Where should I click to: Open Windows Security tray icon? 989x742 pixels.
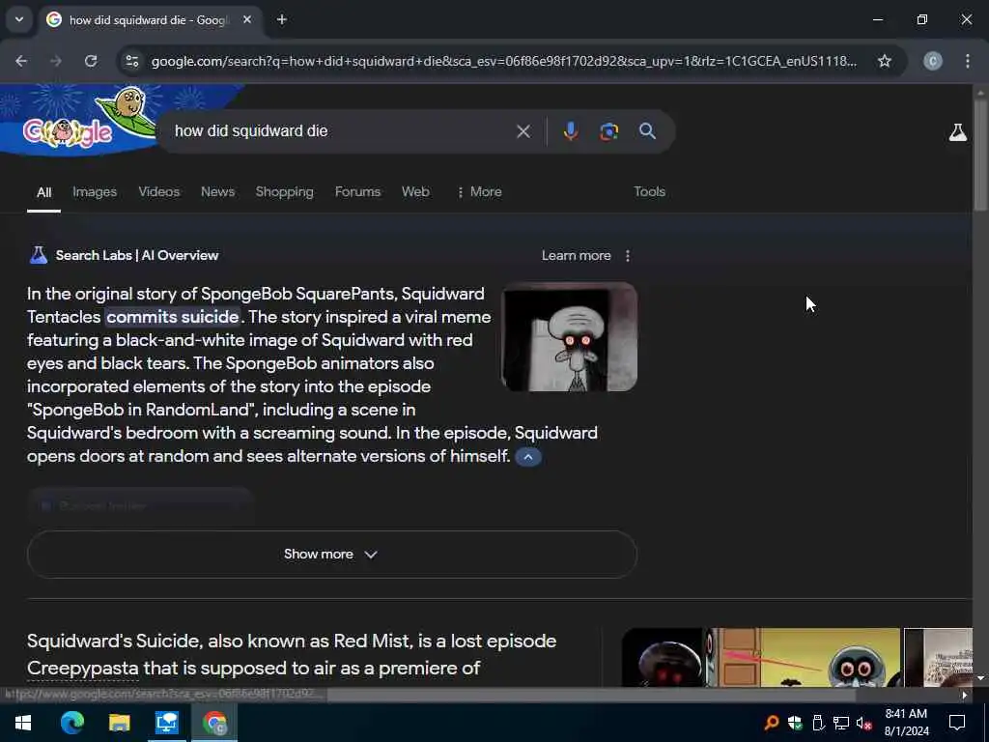795,723
